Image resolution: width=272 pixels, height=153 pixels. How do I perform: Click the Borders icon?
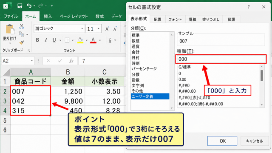[67, 40]
